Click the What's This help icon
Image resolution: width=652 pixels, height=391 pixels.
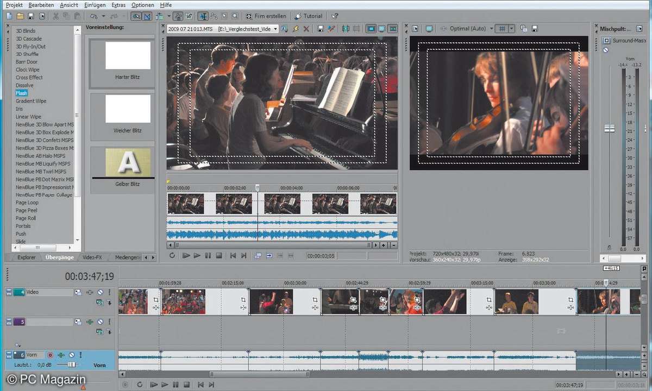pyautogui.click(x=335, y=16)
